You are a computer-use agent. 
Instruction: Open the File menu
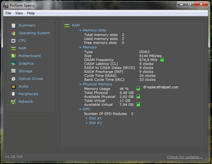click(x=8, y=13)
